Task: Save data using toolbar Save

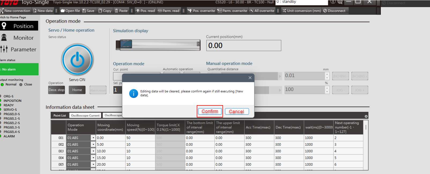Action: pos(88,11)
